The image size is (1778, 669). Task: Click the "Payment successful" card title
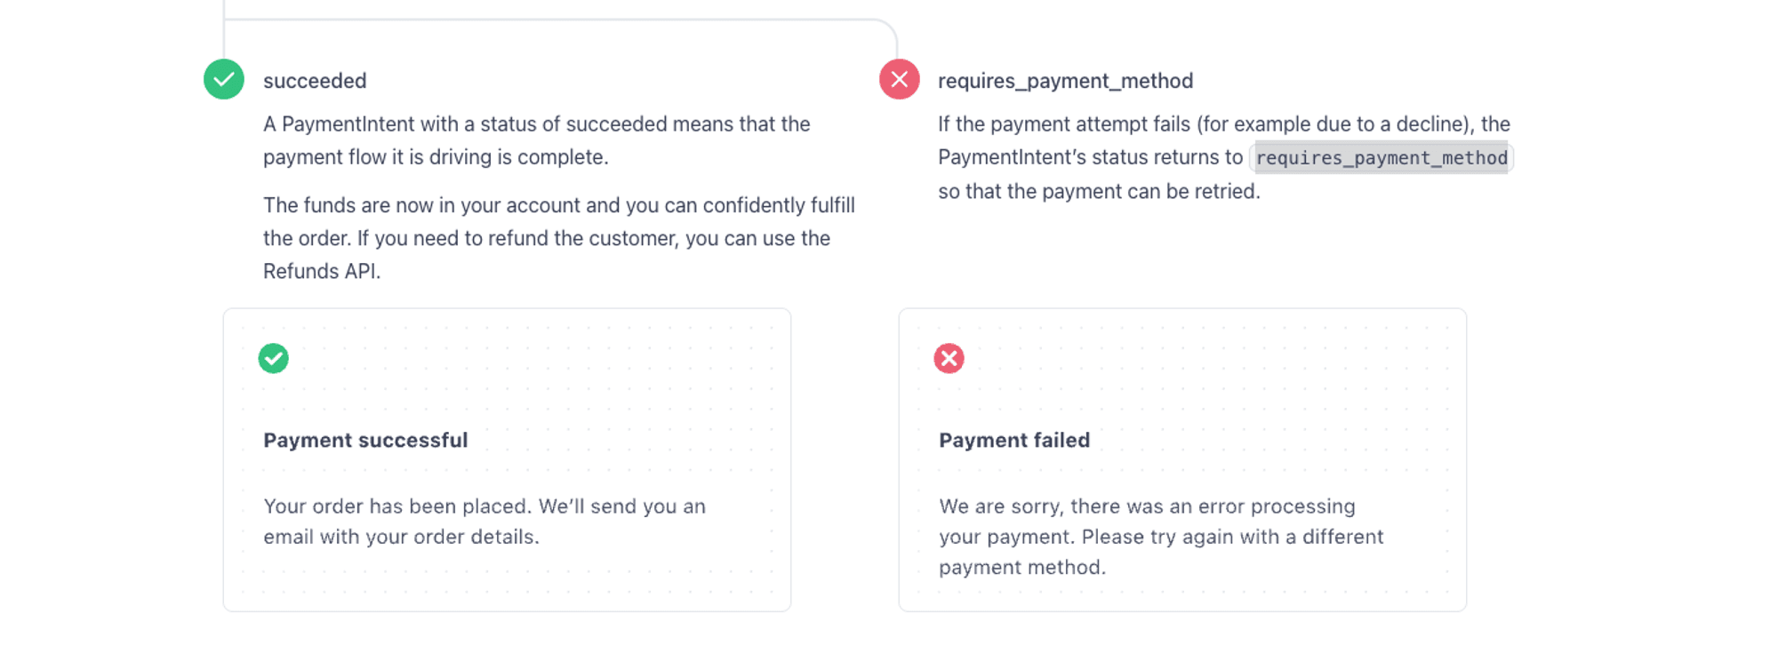[x=365, y=440]
